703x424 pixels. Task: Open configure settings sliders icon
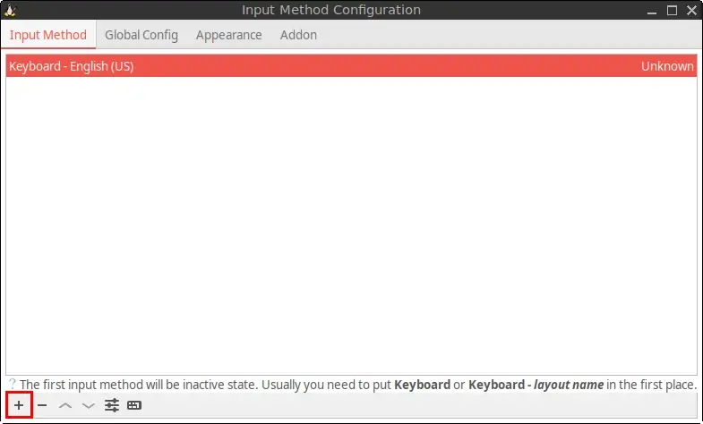click(x=112, y=405)
